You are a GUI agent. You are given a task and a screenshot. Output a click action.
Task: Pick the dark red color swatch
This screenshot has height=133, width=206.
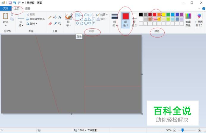pyautogui.click(x=150, y=15)
